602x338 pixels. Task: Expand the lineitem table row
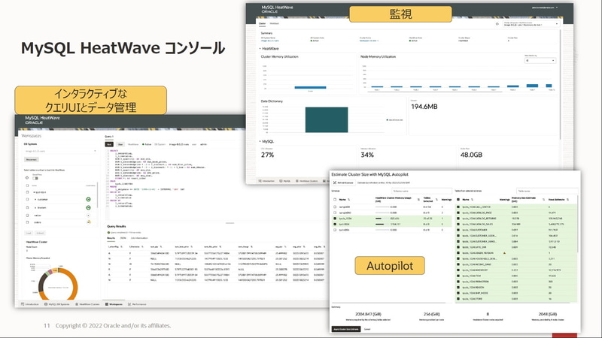pos(35,207)
